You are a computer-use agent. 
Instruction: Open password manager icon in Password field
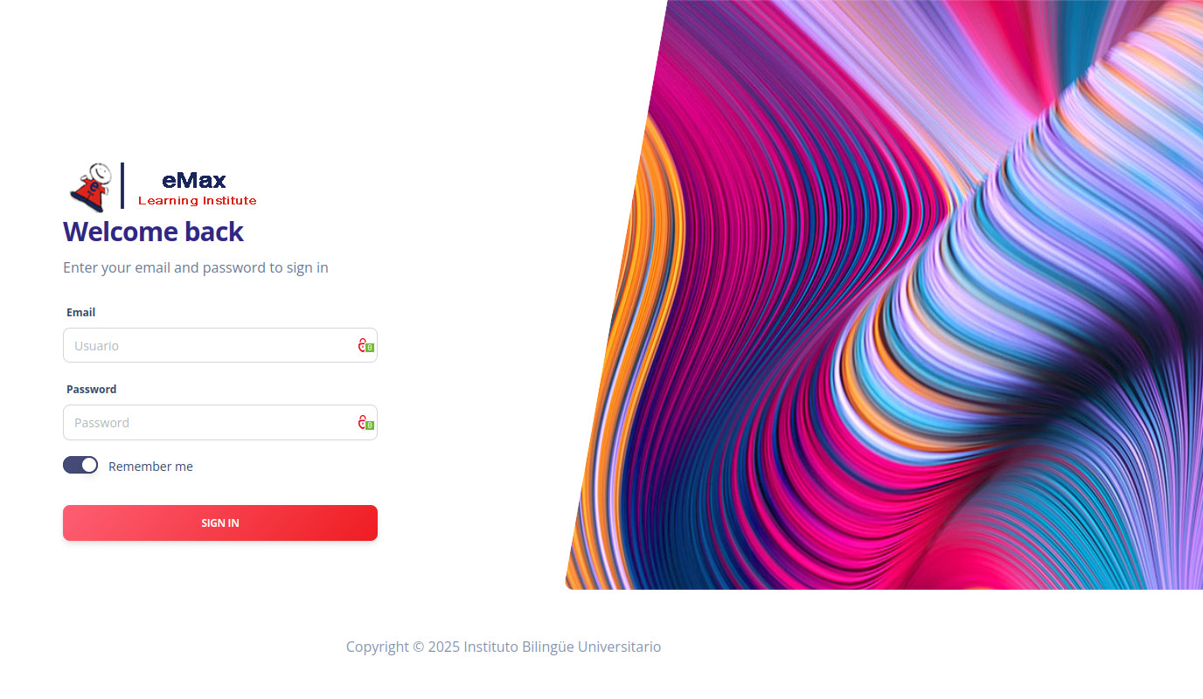[366, 423]
